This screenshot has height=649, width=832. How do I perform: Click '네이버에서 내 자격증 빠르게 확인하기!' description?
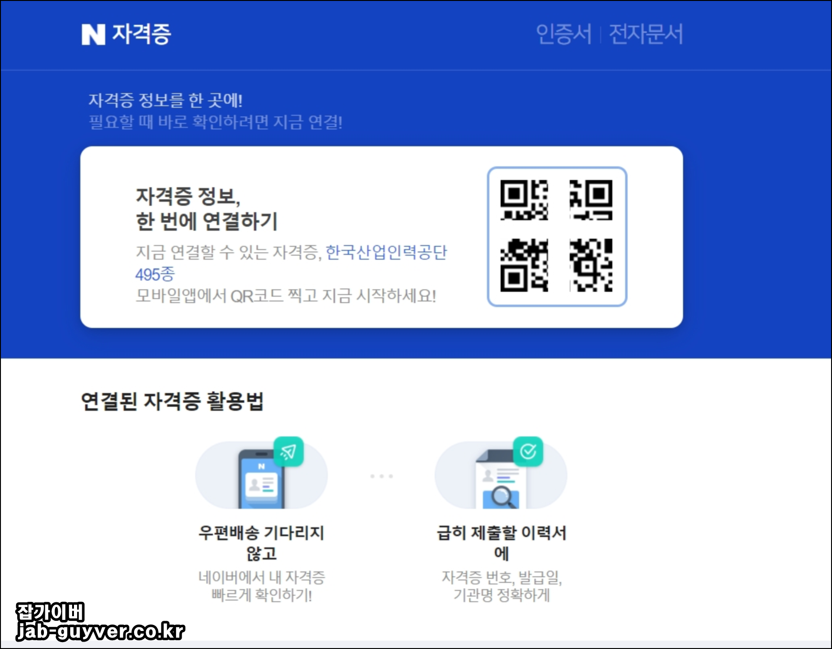(262, 586)
